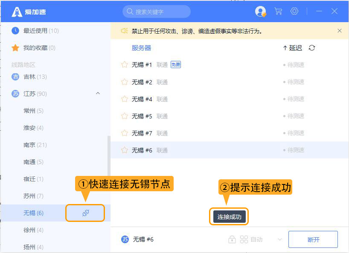Select server 无锡 #5 联通
This screenshot has height=253, width=349.
click(x=230, y=116)
